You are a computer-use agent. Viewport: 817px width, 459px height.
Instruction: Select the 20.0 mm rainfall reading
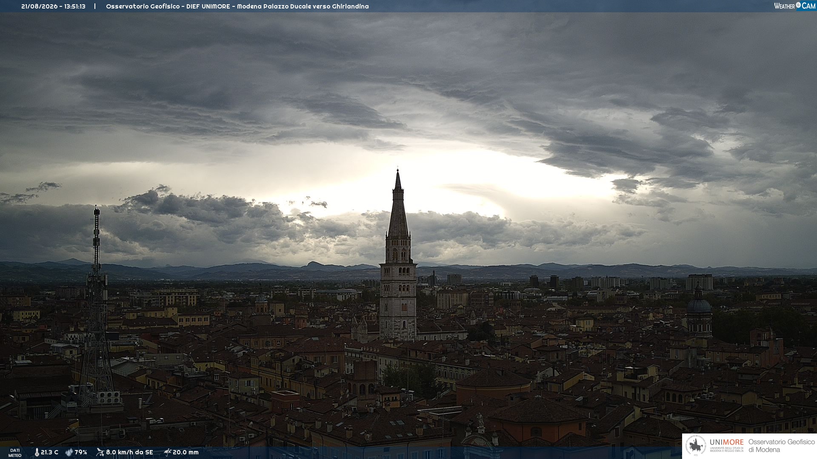click(x=186, y=452)
